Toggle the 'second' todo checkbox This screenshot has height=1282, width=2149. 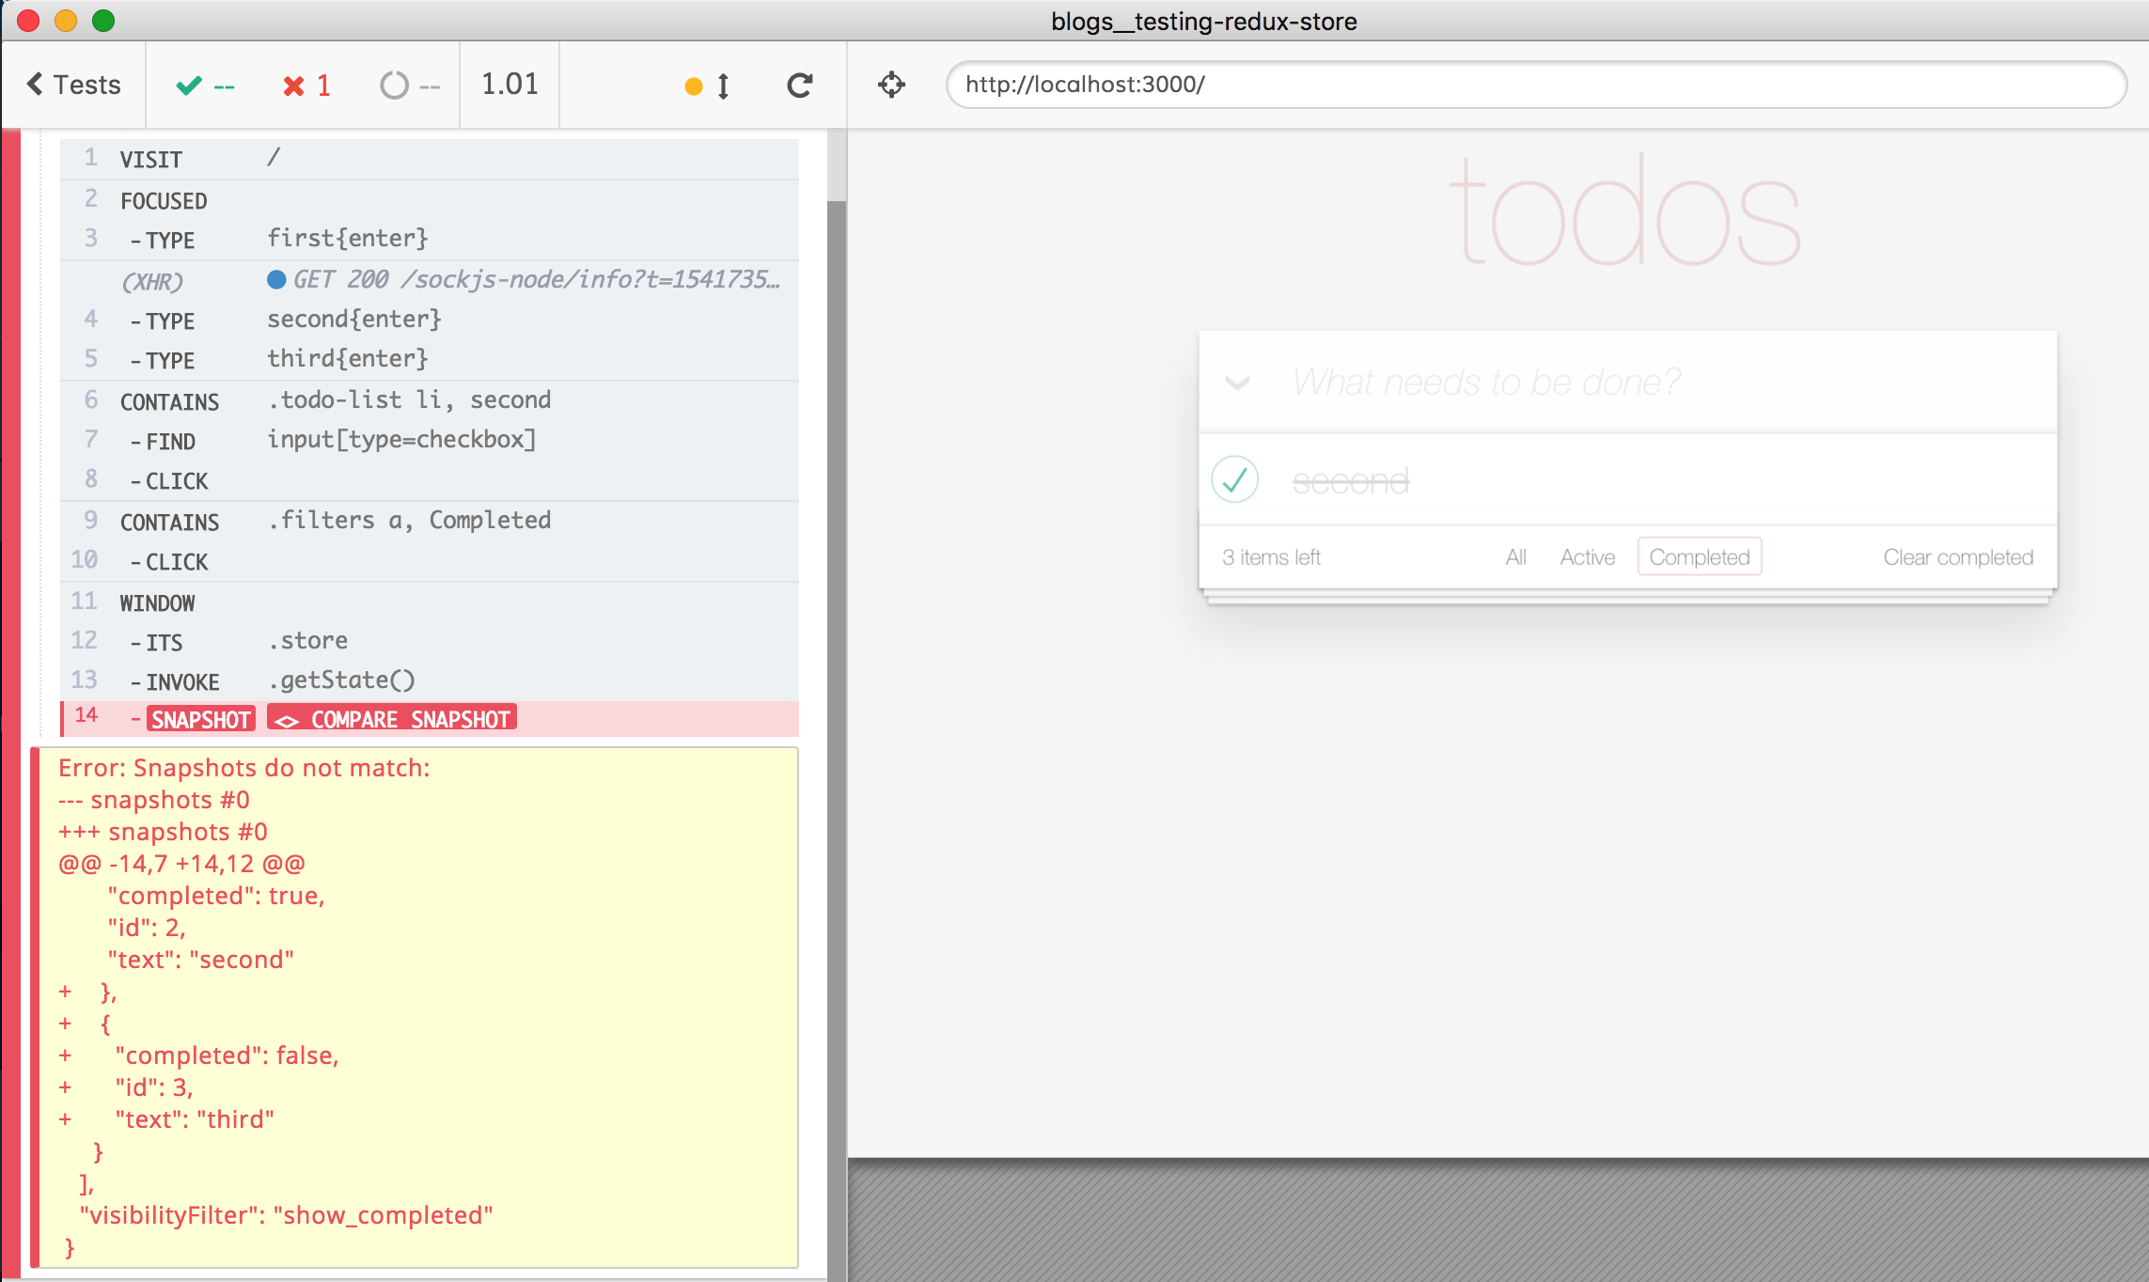click(x=1234, y=479)
